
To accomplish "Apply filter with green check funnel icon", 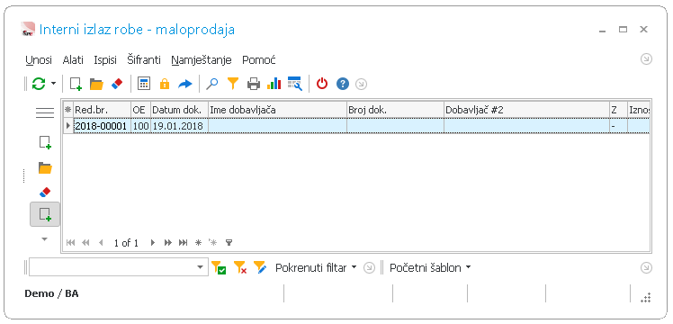I will (219, 268).
